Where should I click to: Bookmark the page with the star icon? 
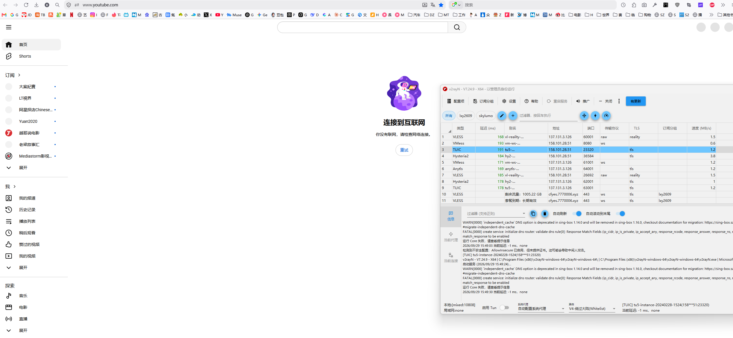pyautogui.click(x=441, y=5)
